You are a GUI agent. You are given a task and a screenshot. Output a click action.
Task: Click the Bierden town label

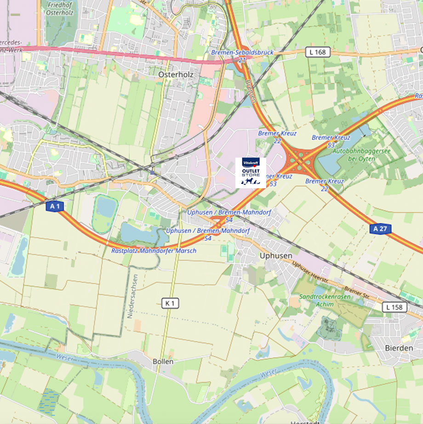pos(399,348)
